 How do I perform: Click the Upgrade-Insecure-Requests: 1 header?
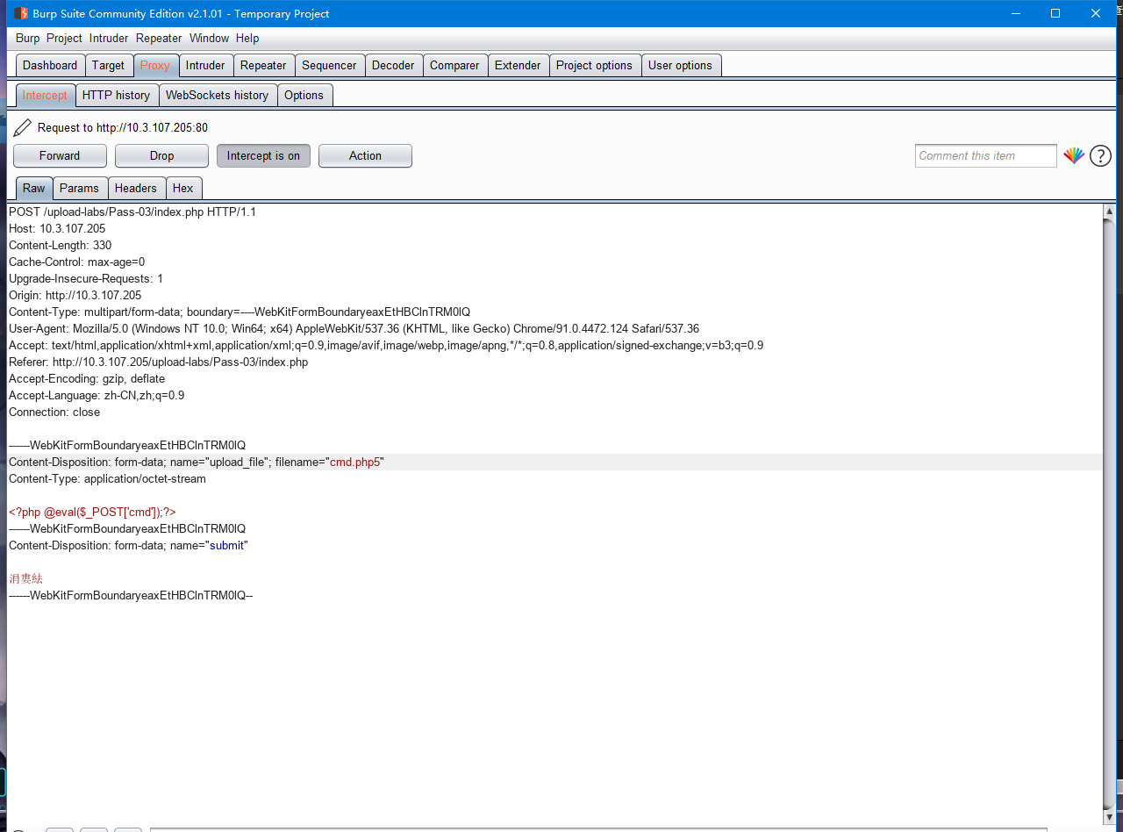(x=86, y=278)
